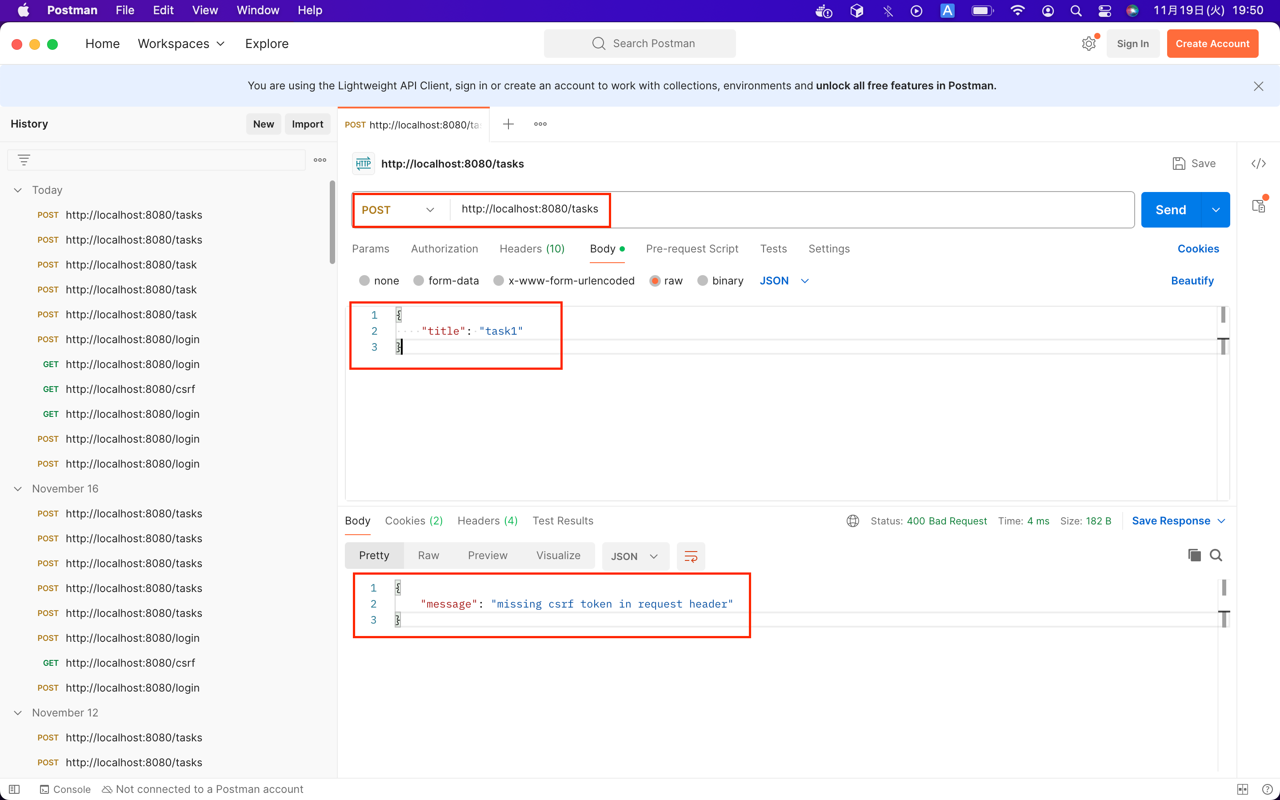Click the settings gear icon
This screenshot has height=800, width=1280.
click(x=1088, y=44)
